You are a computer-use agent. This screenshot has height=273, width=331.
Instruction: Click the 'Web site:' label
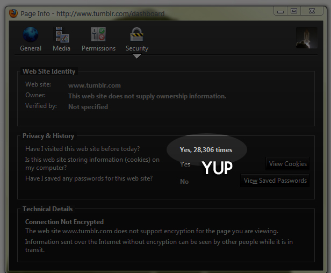38,84
